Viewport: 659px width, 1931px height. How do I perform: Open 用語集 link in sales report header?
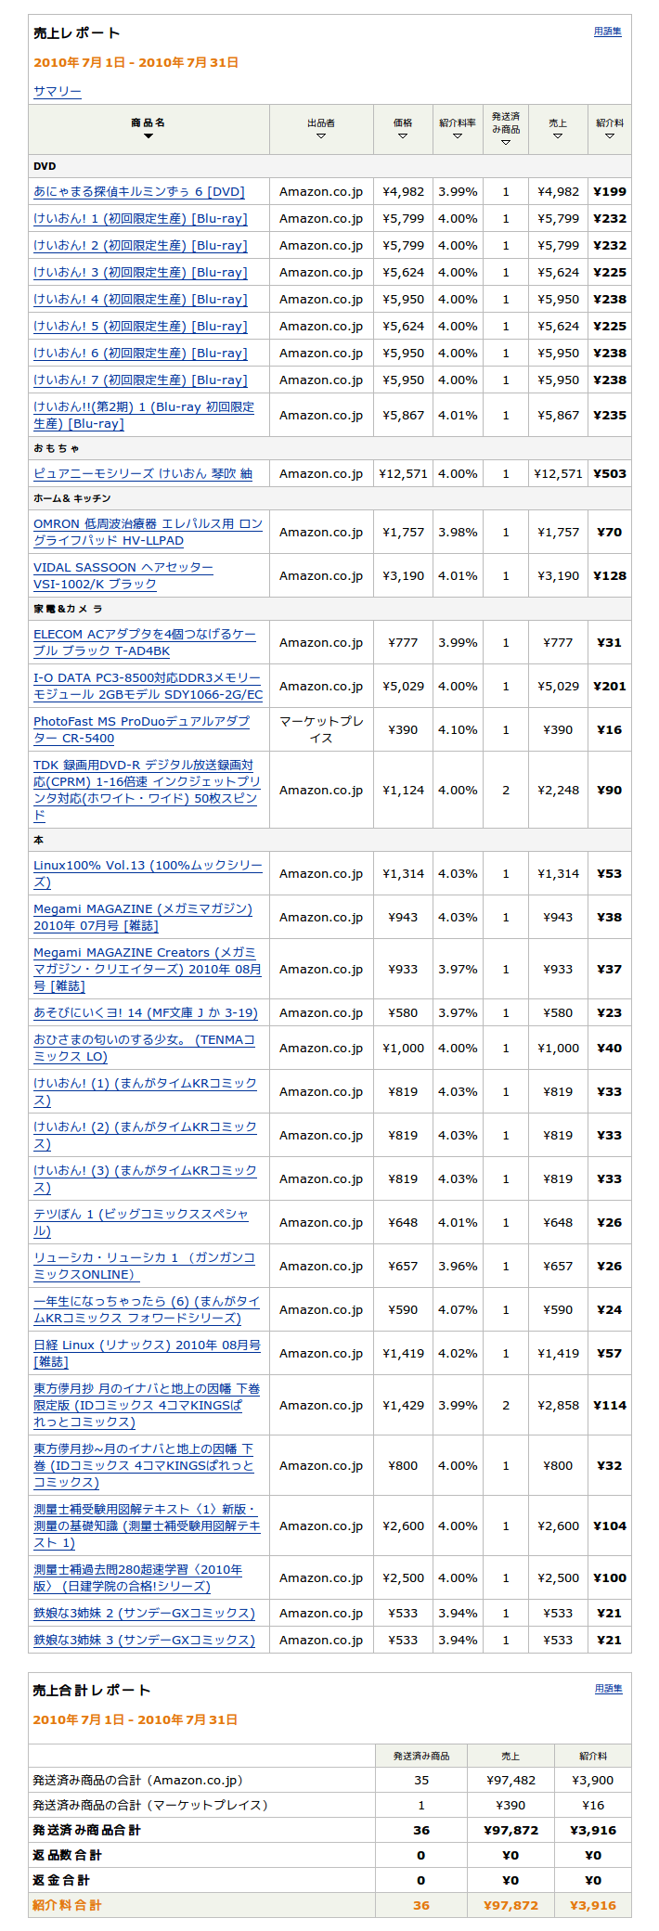pos(607,32)
